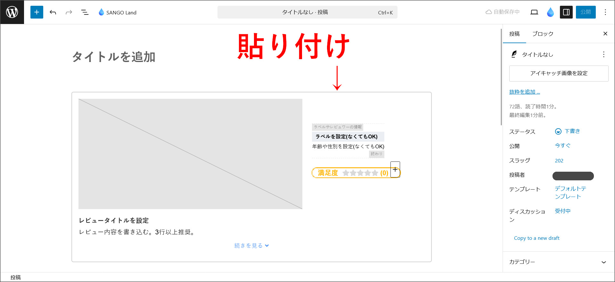Redo the last undone change
The image size is (615, 282).
pyautogui.click(x=69, y=12)
